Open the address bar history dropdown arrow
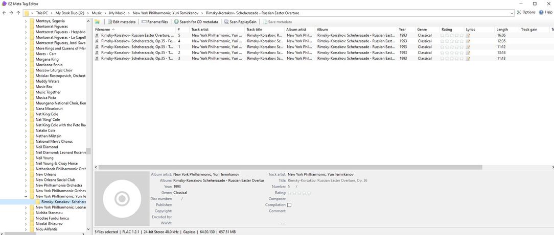This screenshot has width=554, height=235. 512,13
